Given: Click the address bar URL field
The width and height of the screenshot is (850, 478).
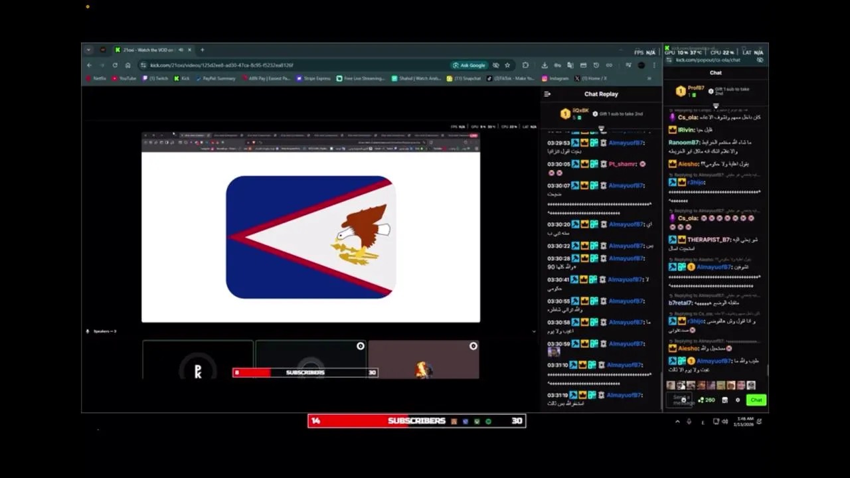Looking at the screenshot, I should click(292, 65).
